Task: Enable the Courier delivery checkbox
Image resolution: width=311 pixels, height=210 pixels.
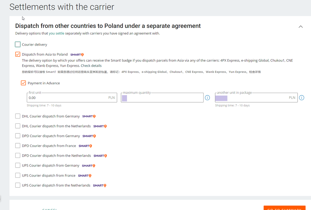Action: [18, 45]
